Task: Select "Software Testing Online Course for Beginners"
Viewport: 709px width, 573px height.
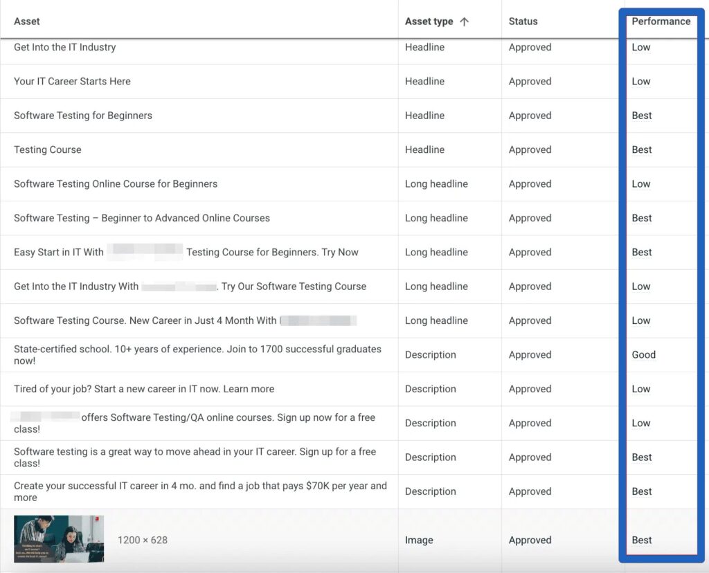Action: [x=116, y=184]
